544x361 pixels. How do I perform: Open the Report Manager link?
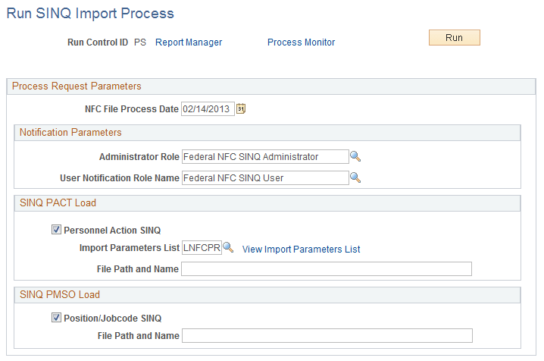pos(189,42)
